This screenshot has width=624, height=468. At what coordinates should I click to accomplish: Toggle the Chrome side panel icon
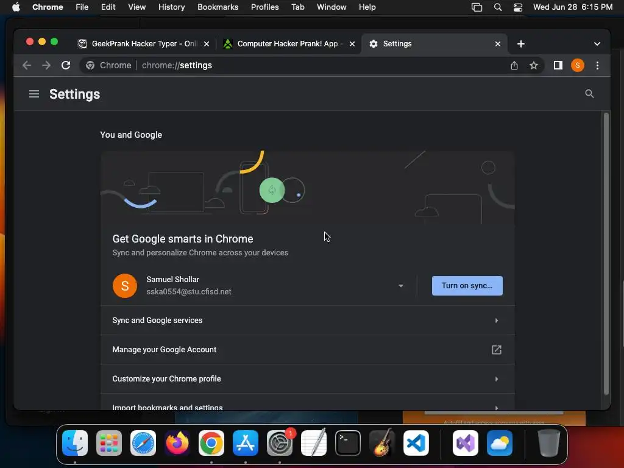point(558,65)
